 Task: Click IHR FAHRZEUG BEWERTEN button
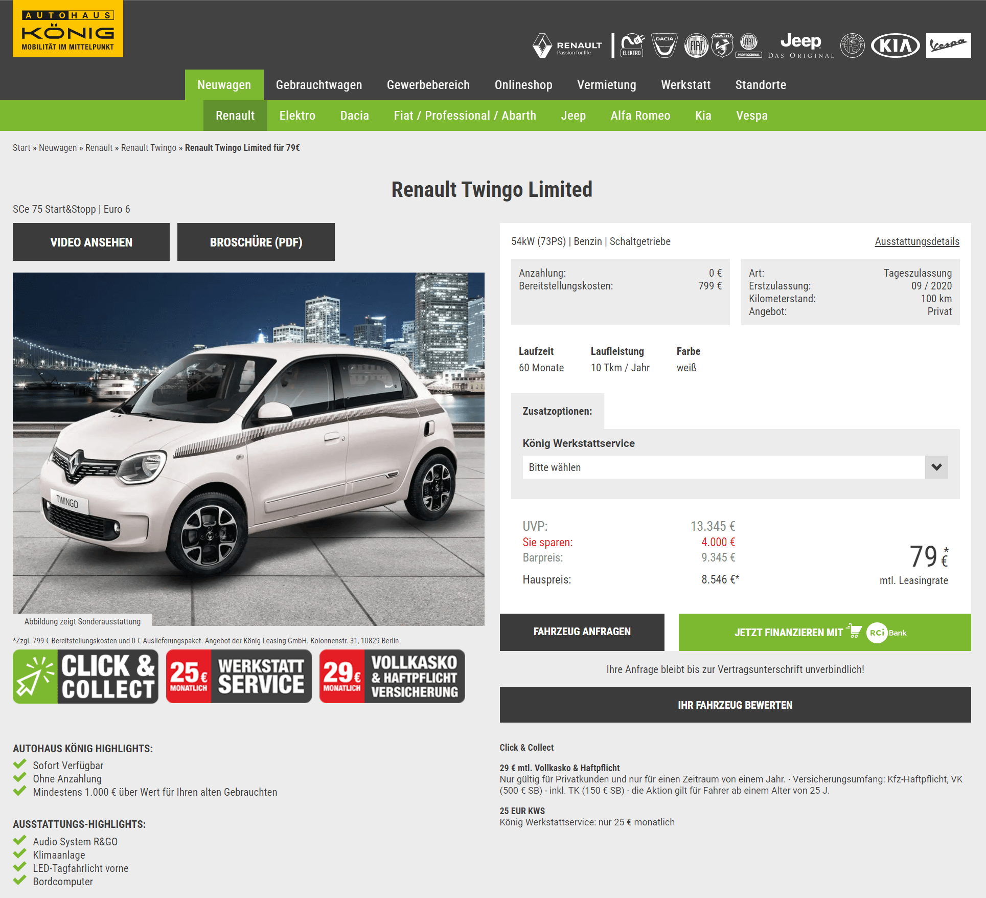tap(736, 705)
